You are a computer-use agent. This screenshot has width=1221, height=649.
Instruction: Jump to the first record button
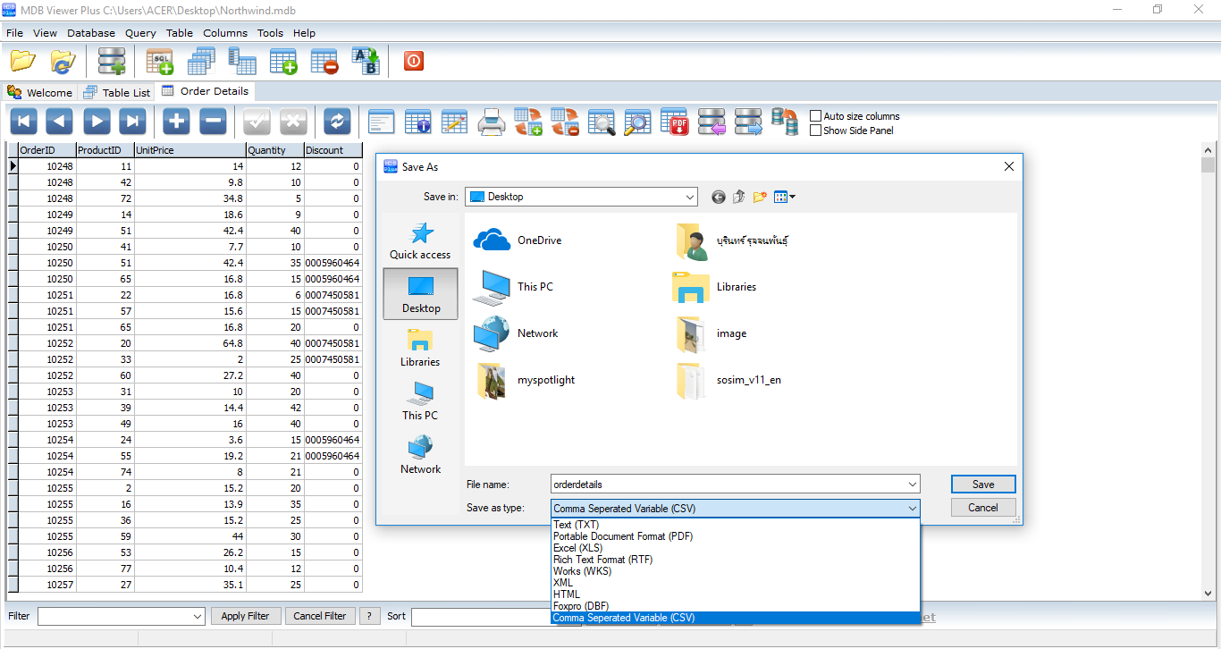pyautogui.click(x=23, y=122)
